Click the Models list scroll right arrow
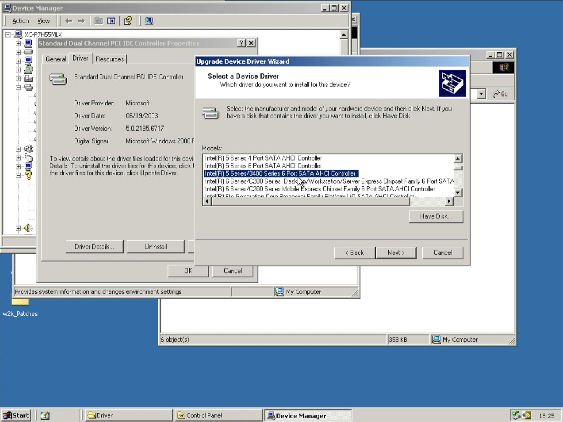 tap(449, 201)
